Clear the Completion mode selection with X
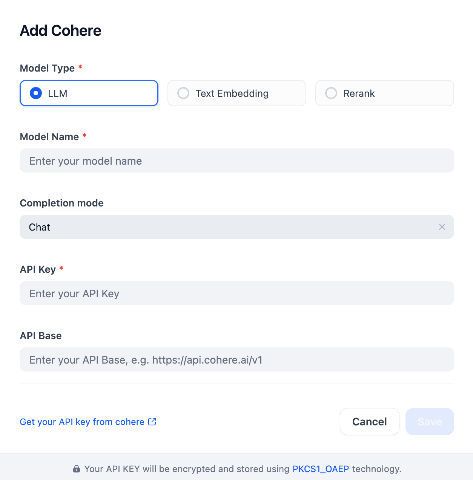The image size is (473, 480). [442, 227]
